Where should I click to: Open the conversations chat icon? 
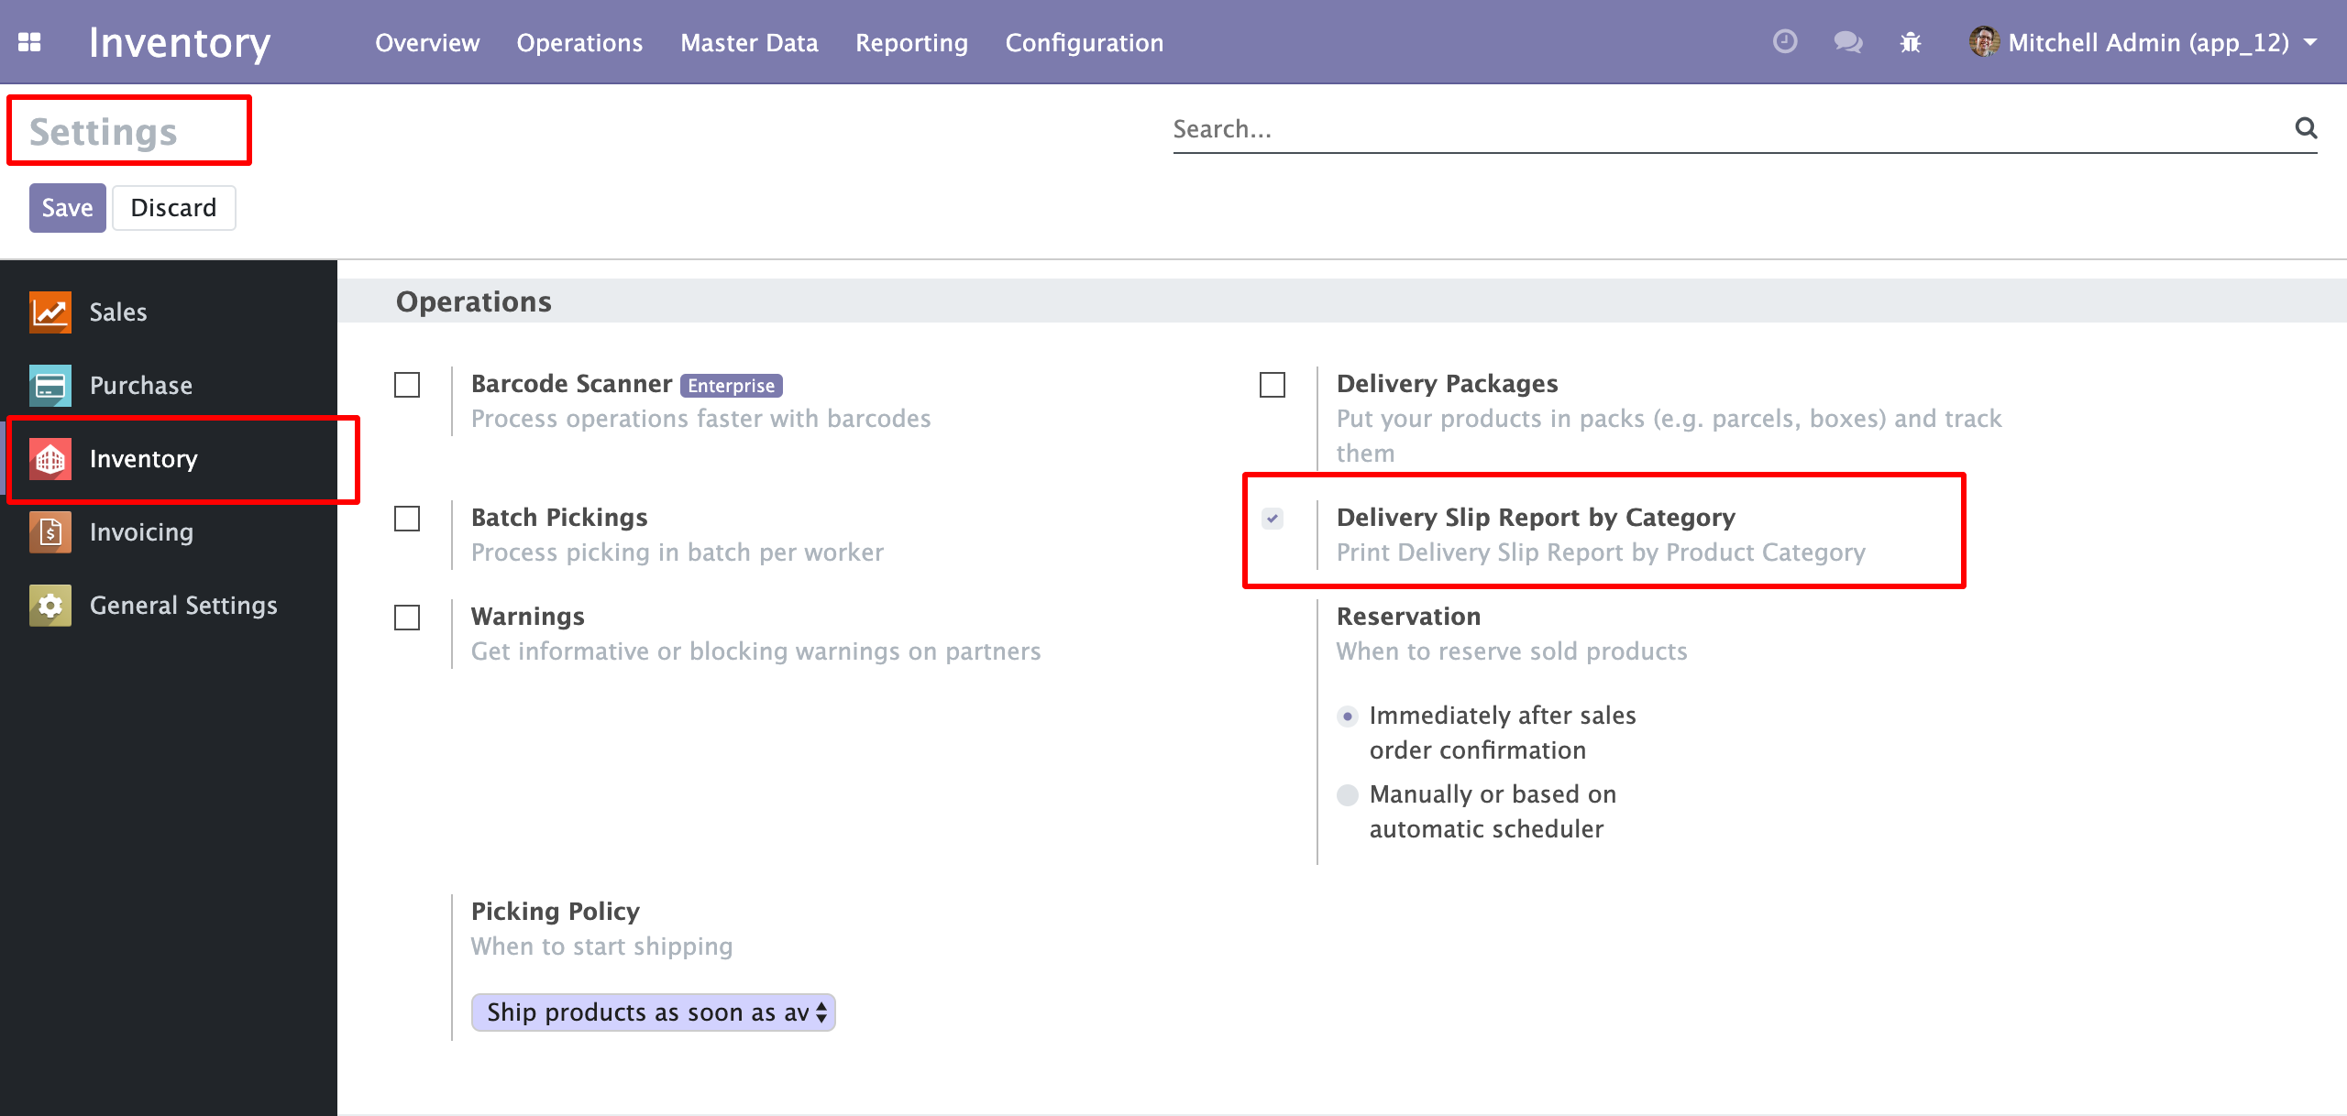click(1847, 42)
